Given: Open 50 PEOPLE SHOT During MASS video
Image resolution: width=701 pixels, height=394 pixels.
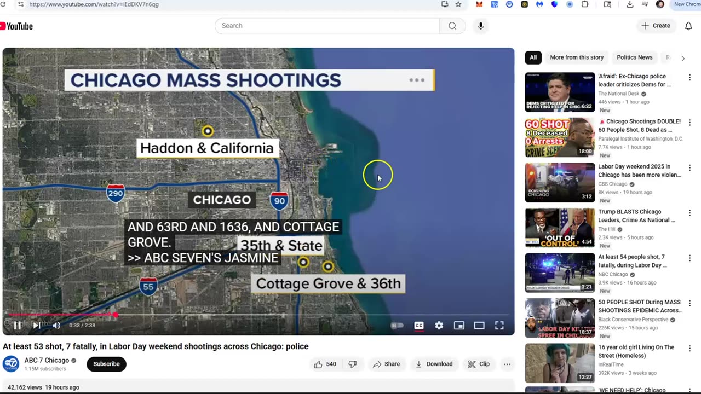Looking at the screenshot, I should [560, 318].
